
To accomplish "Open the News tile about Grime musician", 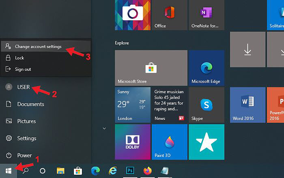I will pos(170,105).
